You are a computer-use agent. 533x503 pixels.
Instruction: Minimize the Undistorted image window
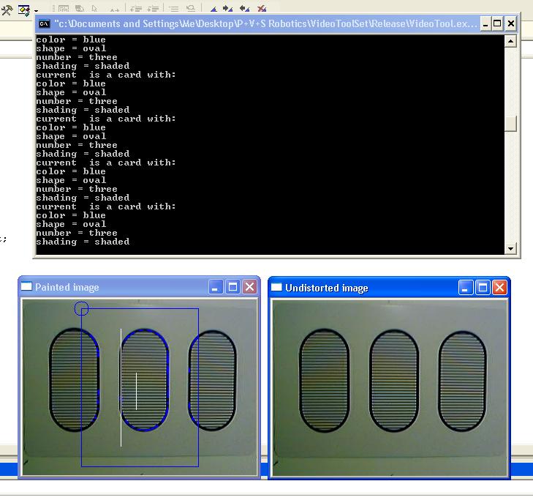click(x=465, y=288)
